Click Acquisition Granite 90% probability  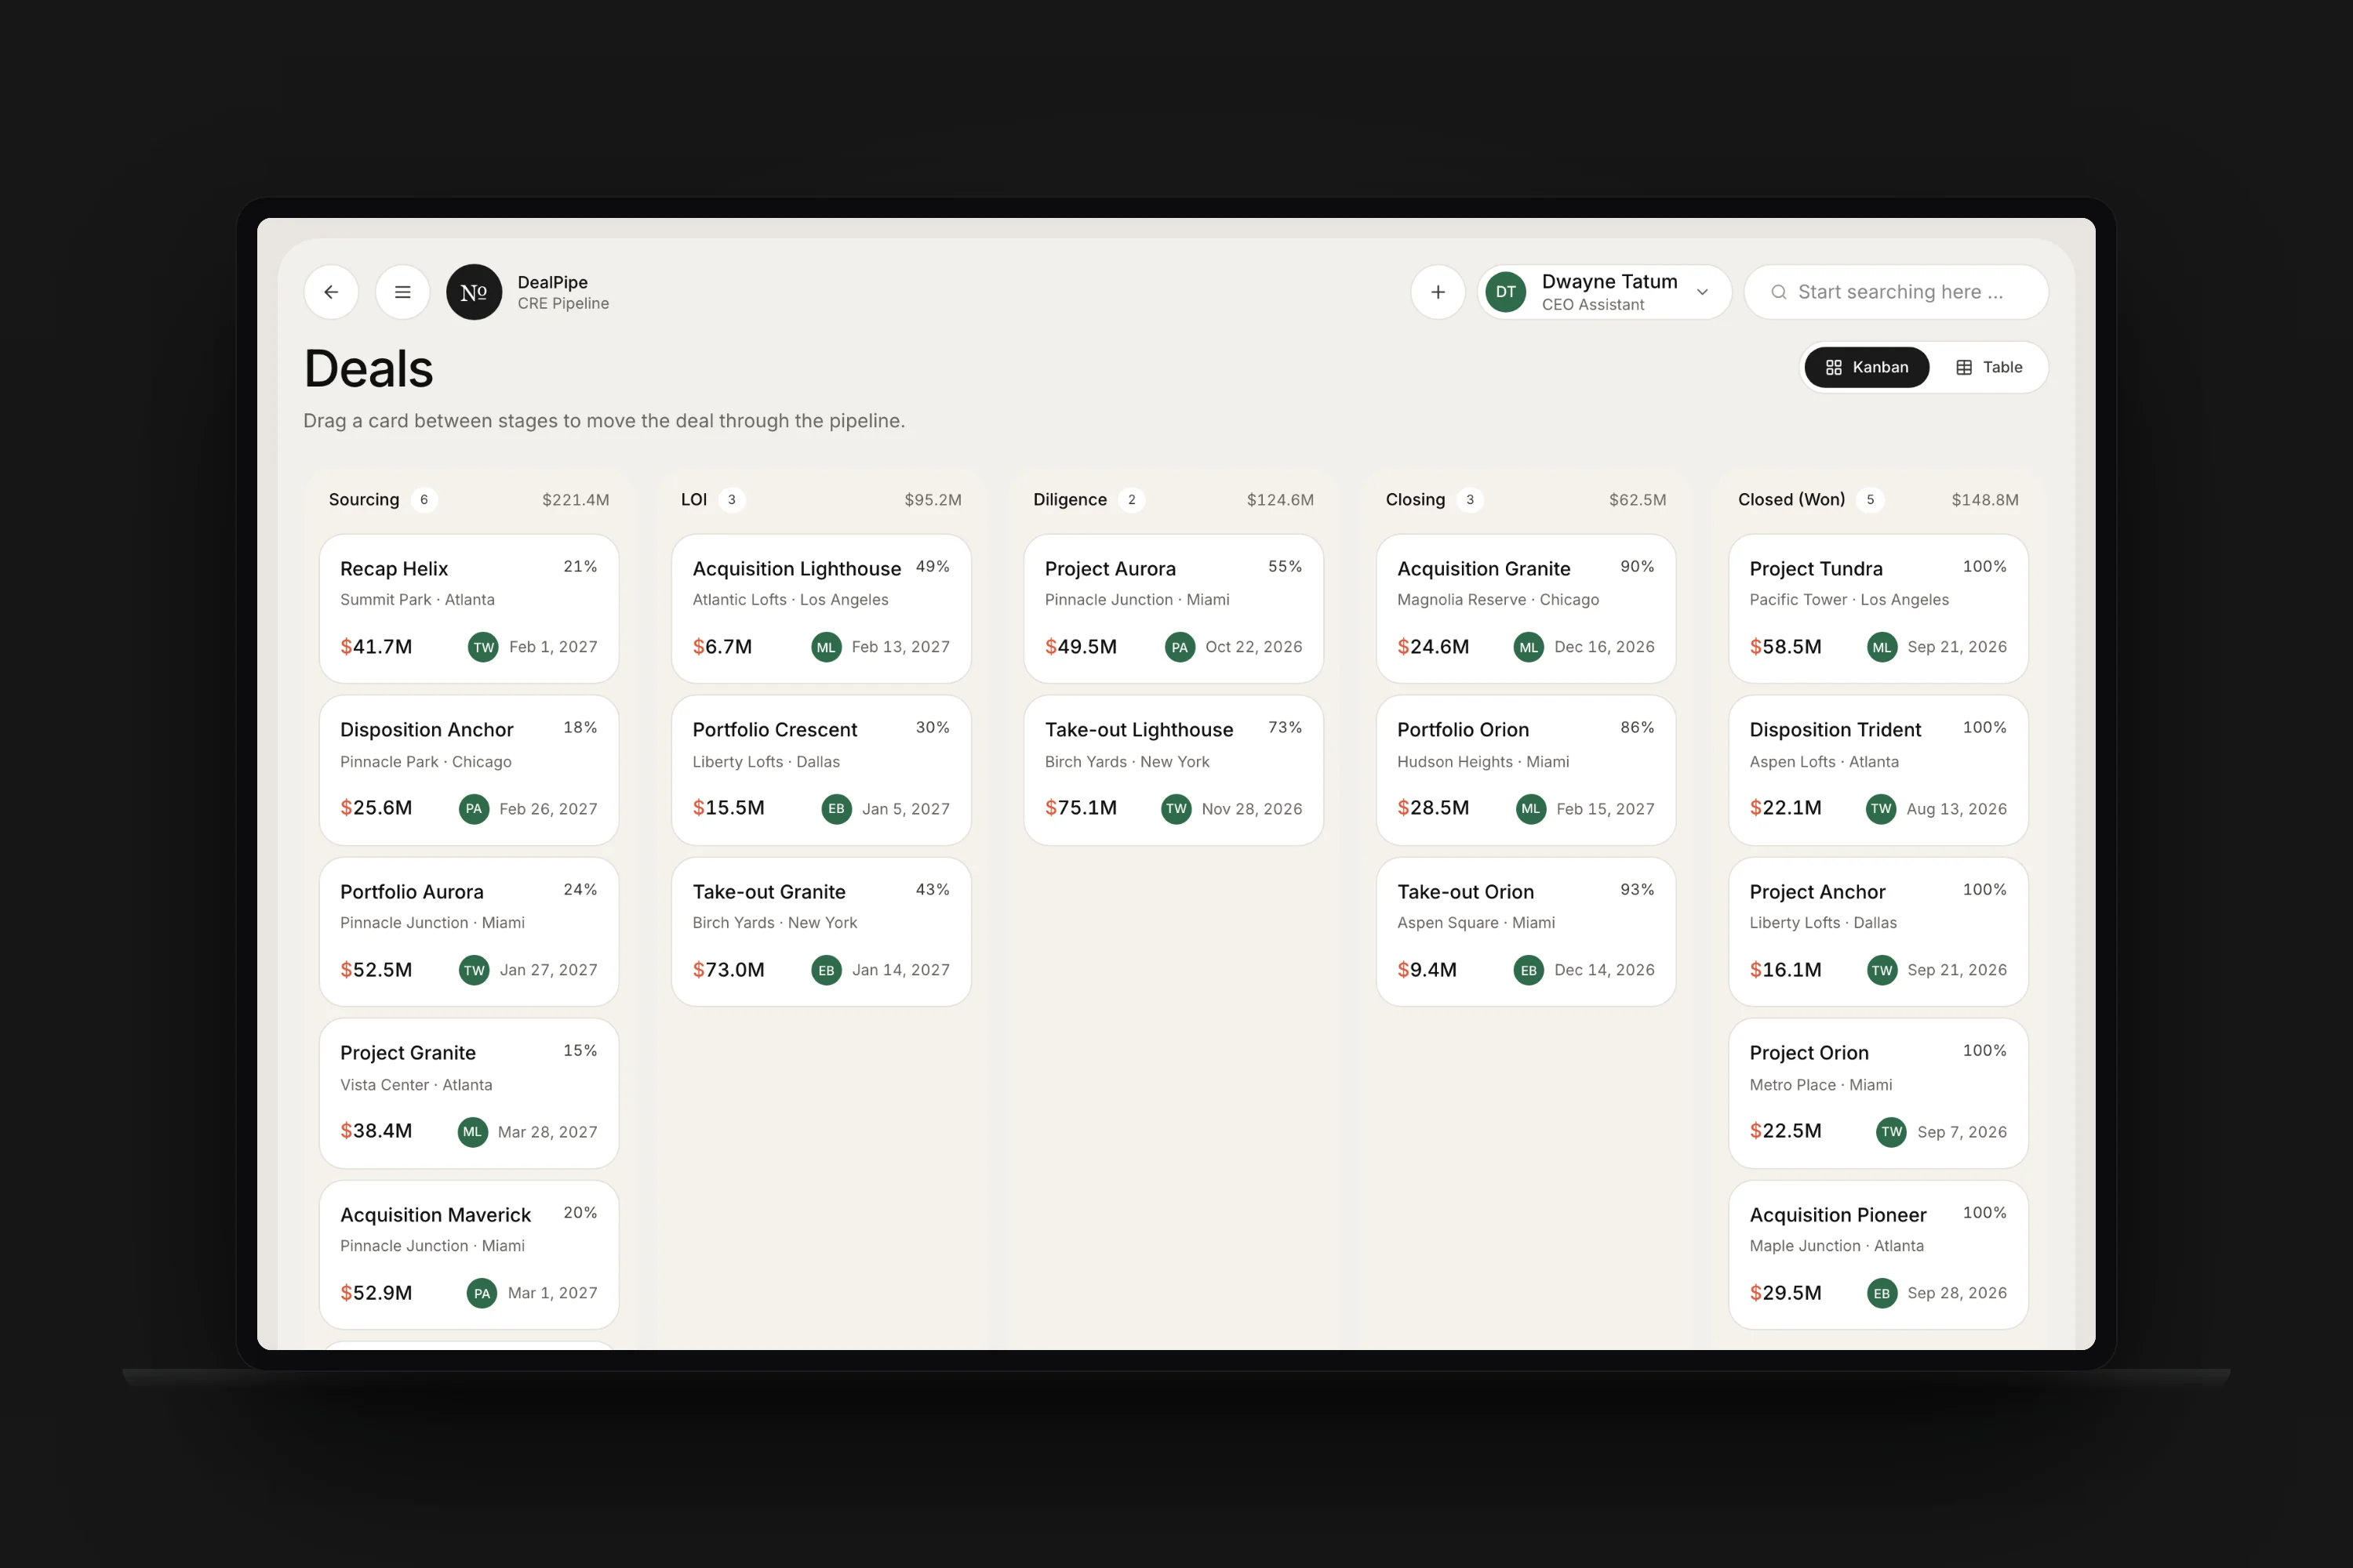[1637, 566]
